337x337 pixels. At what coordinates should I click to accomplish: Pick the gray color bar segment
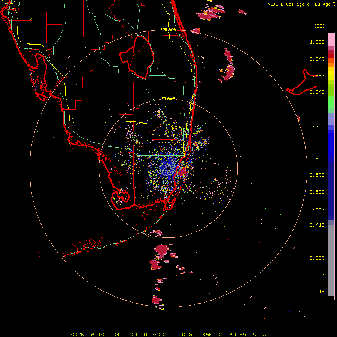tap(331, 260)
